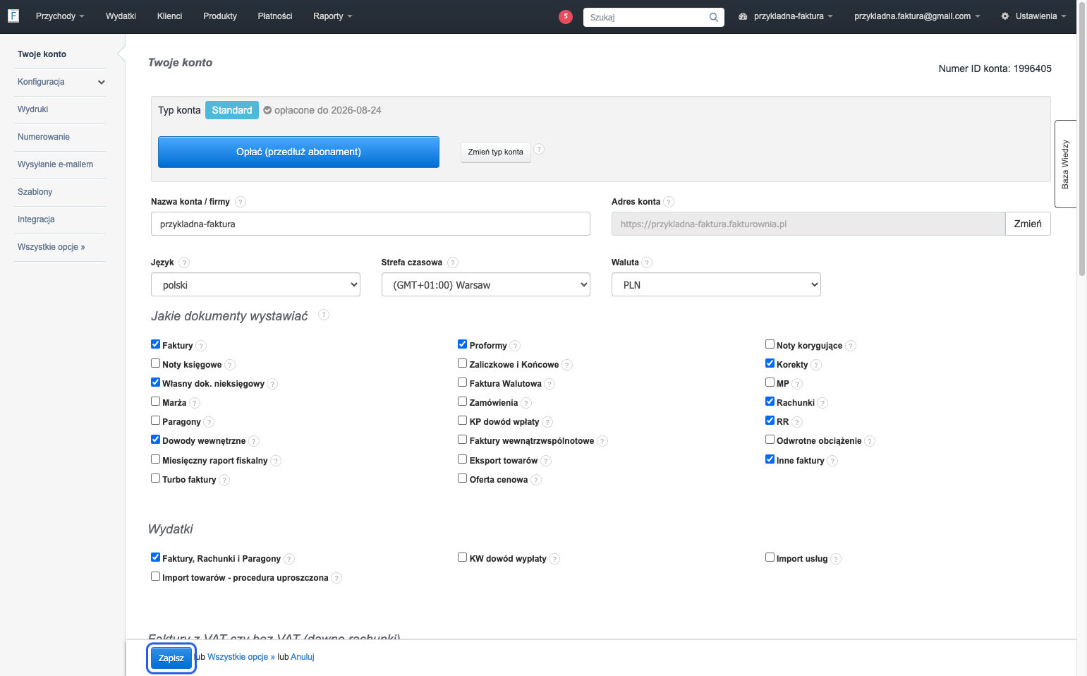Click help icon next to Import usług

click(x=836, y=559)
